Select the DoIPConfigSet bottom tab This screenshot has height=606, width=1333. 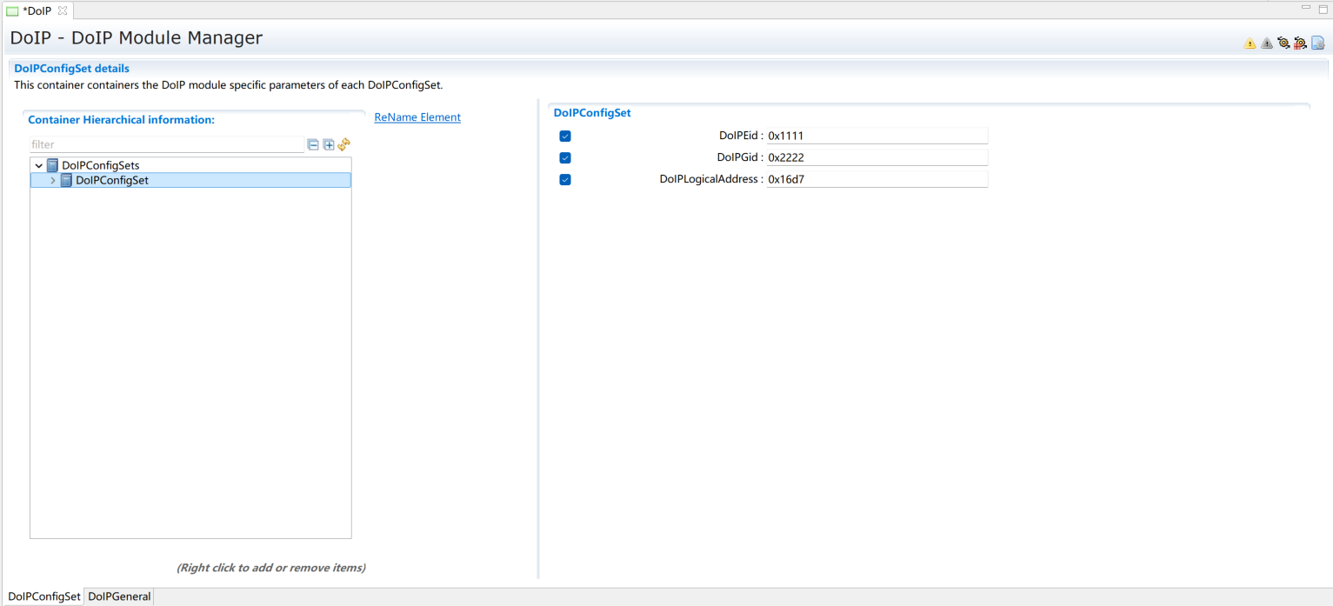tap(43, 596)
